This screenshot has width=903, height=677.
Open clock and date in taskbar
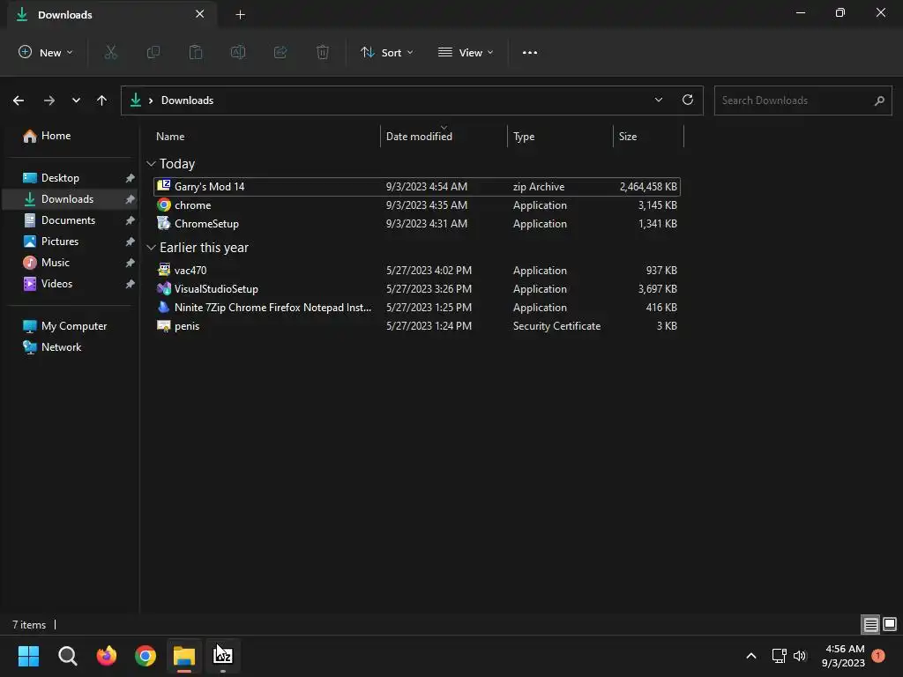pos(843,656)
